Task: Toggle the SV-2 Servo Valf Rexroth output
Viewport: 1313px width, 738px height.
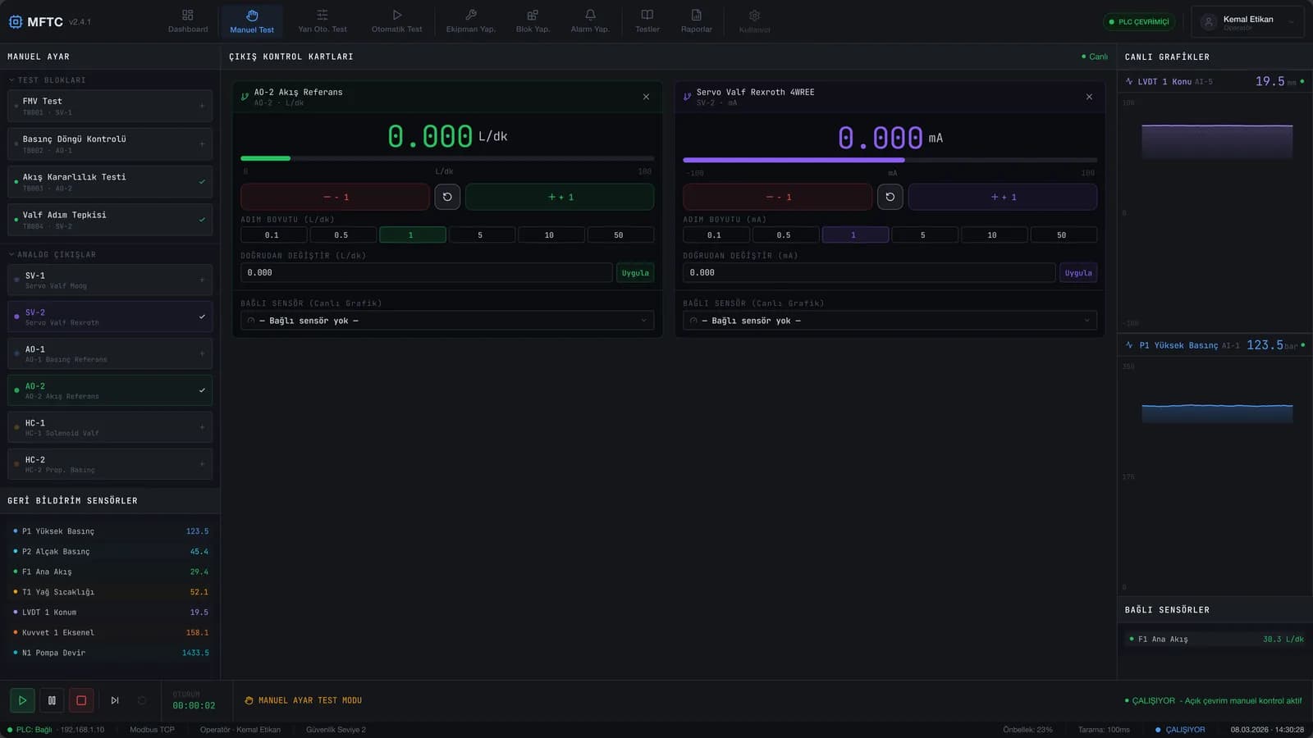Action: coord(110,317)
